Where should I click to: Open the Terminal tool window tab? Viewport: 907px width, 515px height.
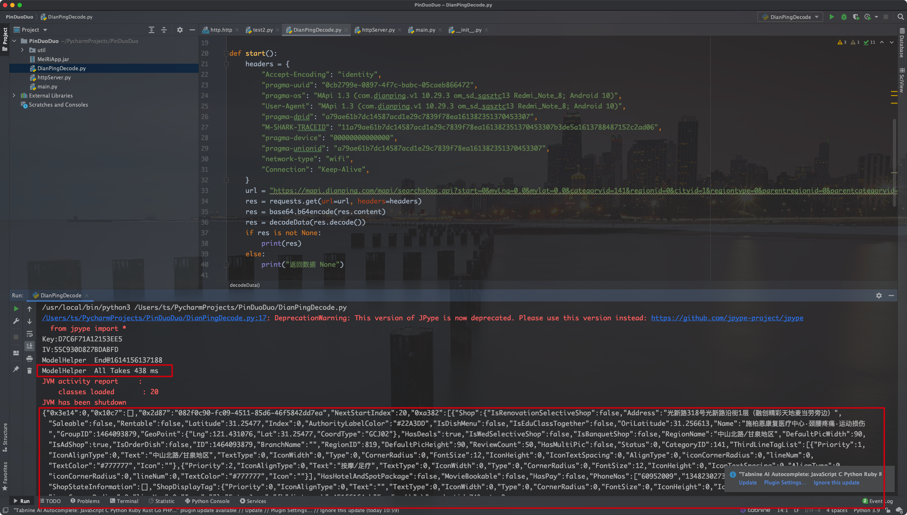pyautogui.click(x=124, y=501)
